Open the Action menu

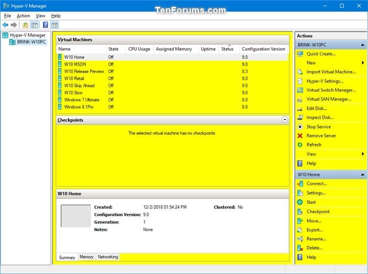pyautogui.click(x=23, y=16)
